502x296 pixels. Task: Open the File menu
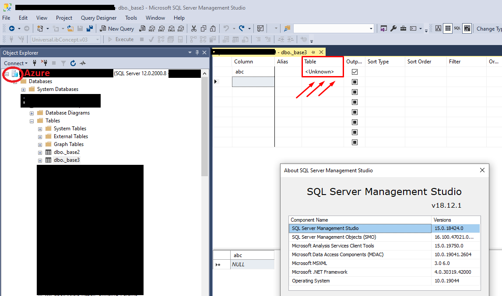pos(6,18)
